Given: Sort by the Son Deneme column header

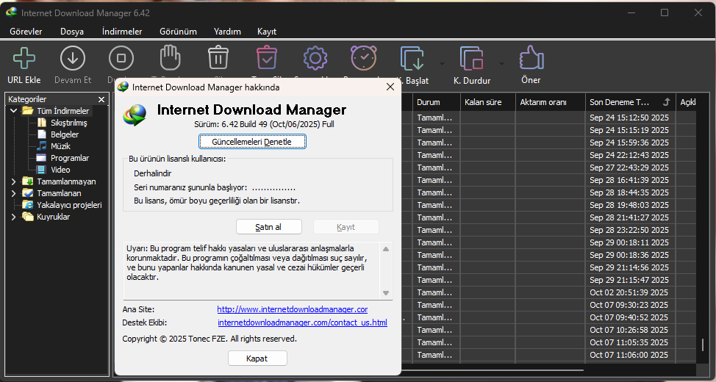Looking at the screenshot, I should pos(620,102).
